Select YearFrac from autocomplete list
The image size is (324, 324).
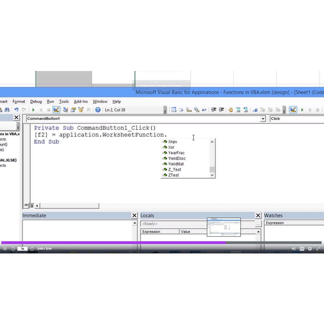(176, 153)
